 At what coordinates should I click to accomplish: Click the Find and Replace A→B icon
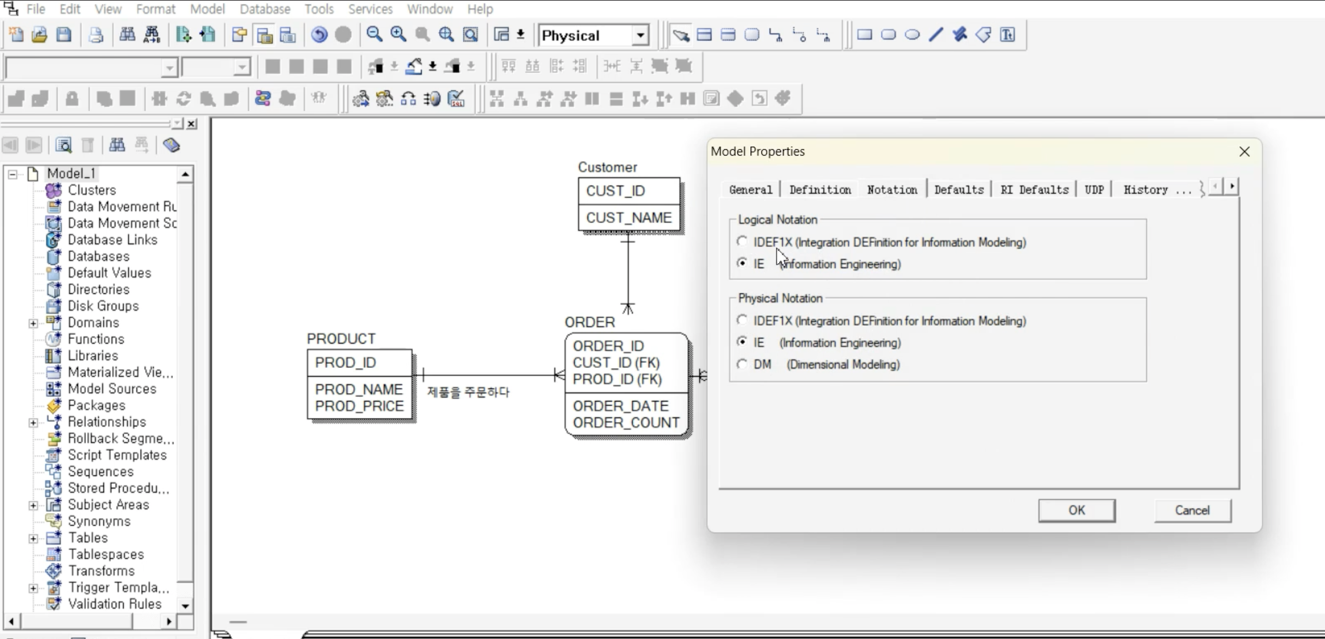point(152,35)
